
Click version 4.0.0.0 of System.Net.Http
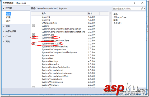[91, 61]
